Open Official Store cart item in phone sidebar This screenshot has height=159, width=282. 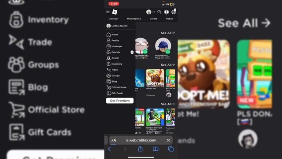pos(116,87)
